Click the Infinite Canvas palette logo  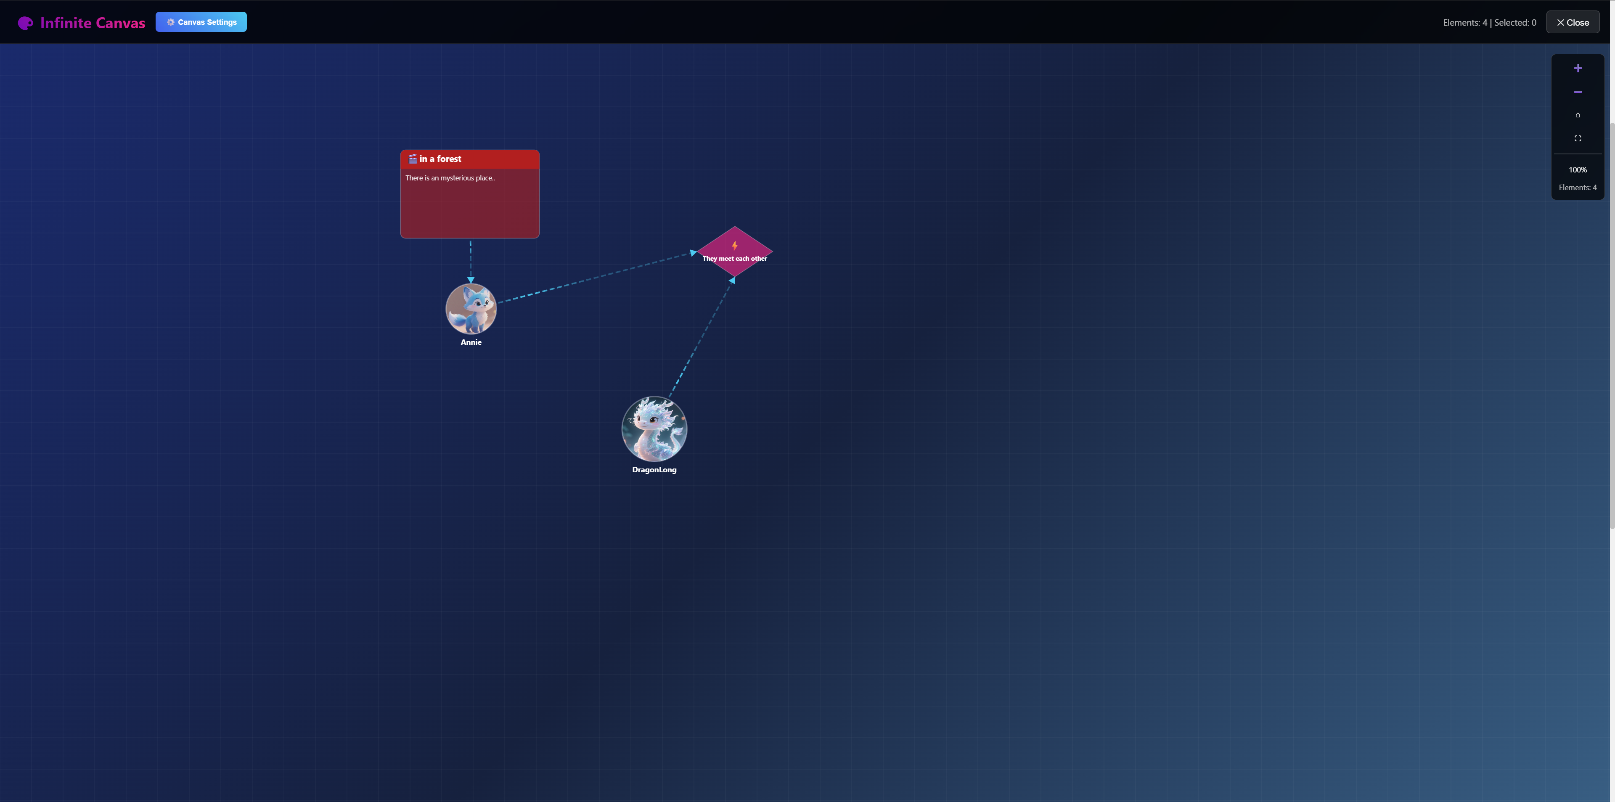pyautogui.click(x=25, y=23)
